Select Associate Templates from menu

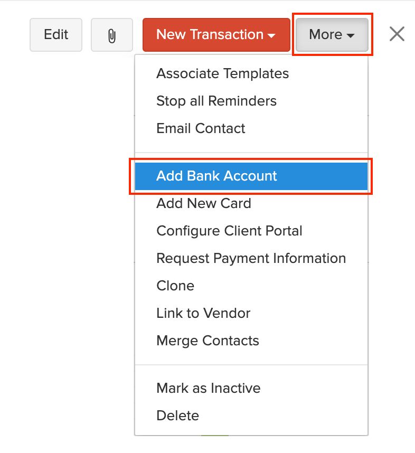tap(222, 73)
